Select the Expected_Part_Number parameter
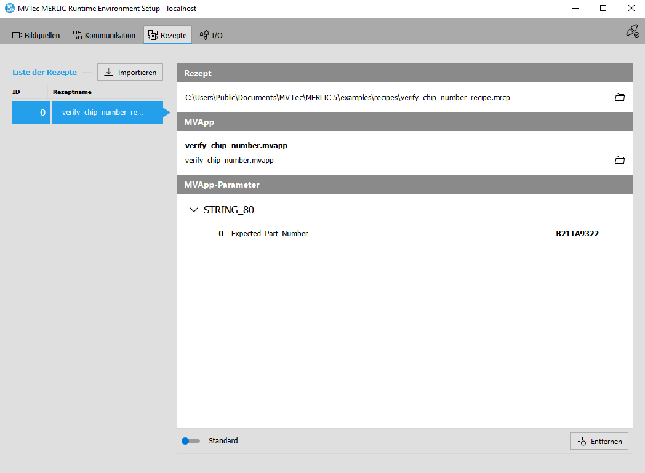645x473 pixels. pos(269,234)
